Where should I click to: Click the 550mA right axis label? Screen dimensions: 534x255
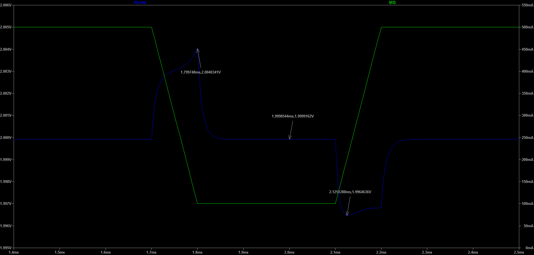click(x=527, y=5)
